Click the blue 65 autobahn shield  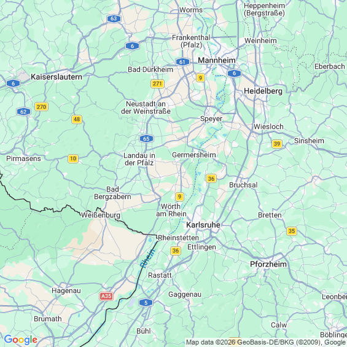click(146, 139)
